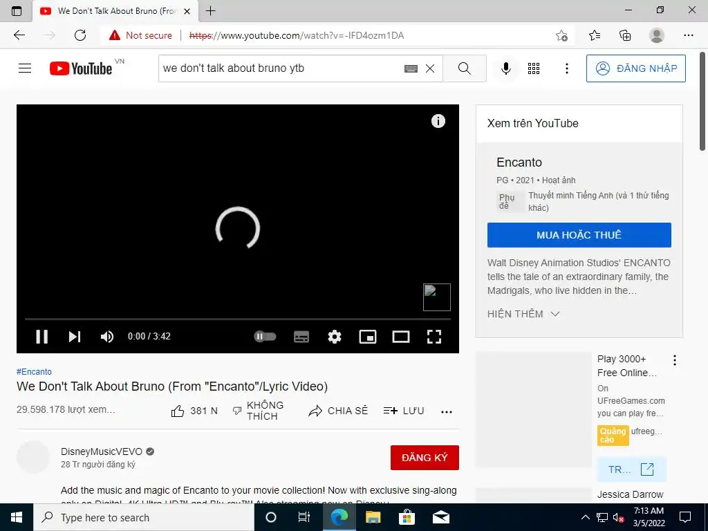The height and width of the screenshot is (531, 708).
Task: Click the taskbar search box
Action: pos(144,517)
